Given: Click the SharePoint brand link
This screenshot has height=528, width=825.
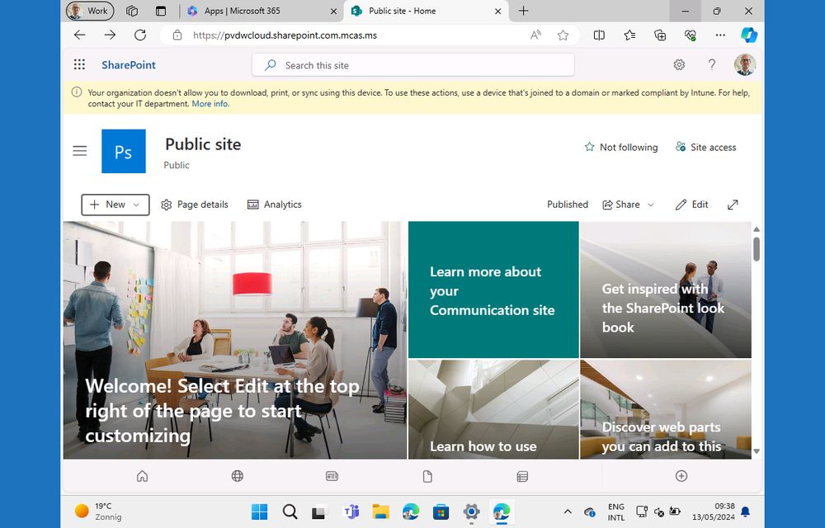Looking at the screenshot, I should coord(129,64).
